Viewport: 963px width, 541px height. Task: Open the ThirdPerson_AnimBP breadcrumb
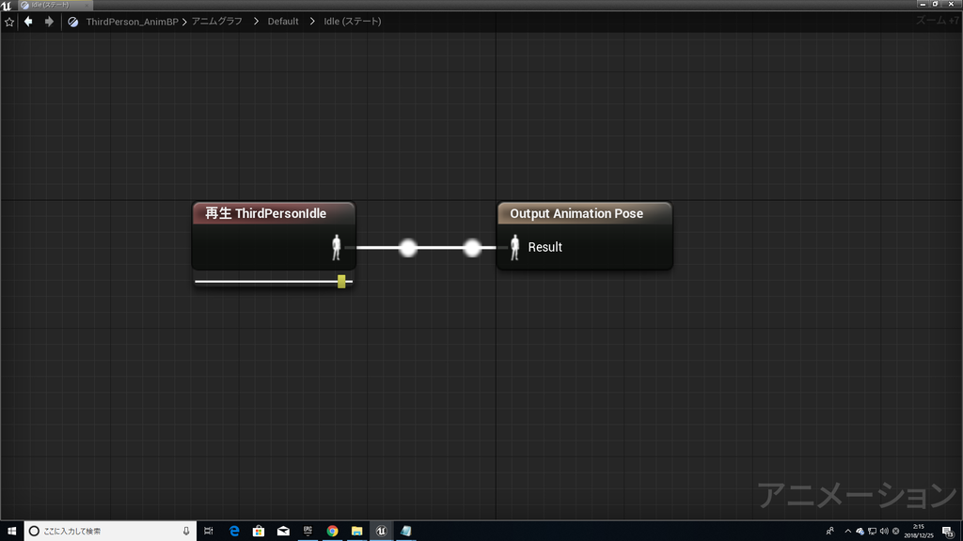(132, 22)
